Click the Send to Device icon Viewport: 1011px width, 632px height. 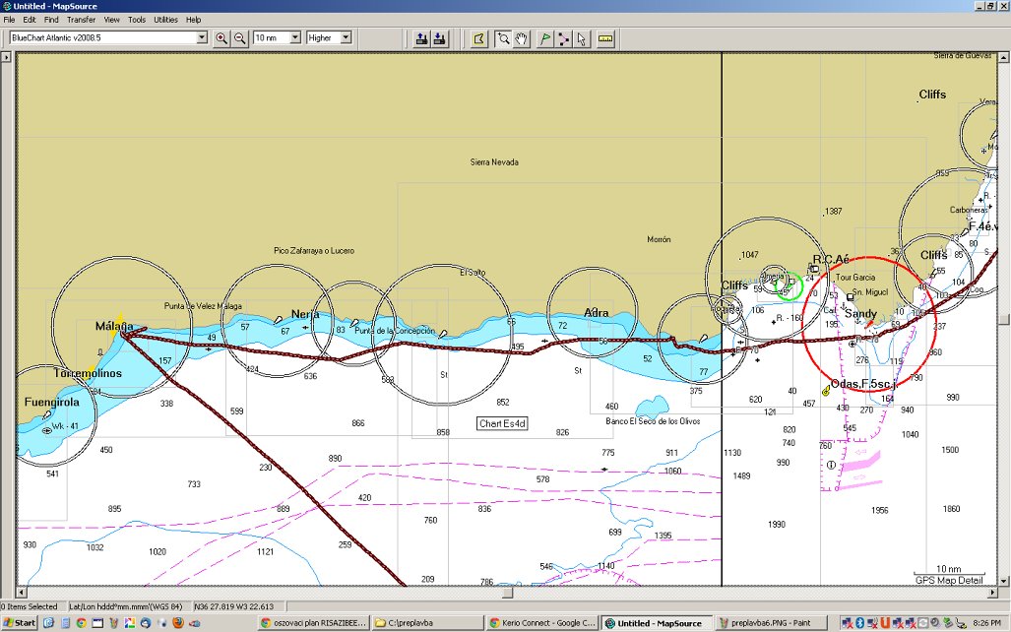[421, 38]
